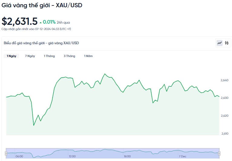Screen dimensions: 232x161
Task: Show the 1 Tháng chart period
Action: click(x=49, y=56)
